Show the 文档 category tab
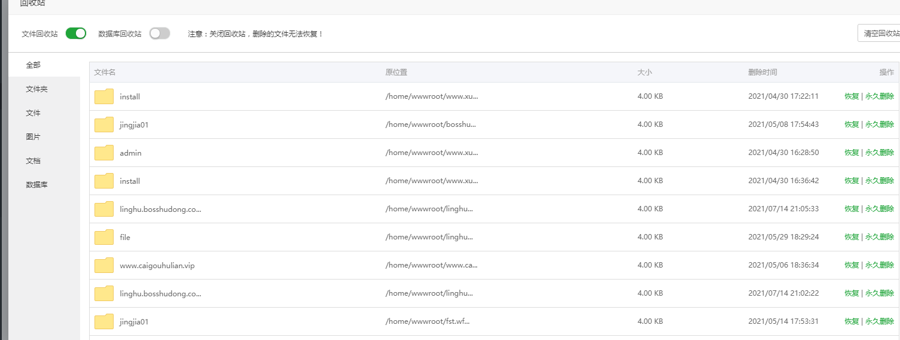The width and height of the screenshot is (900, 340). (x=33, y=161)
